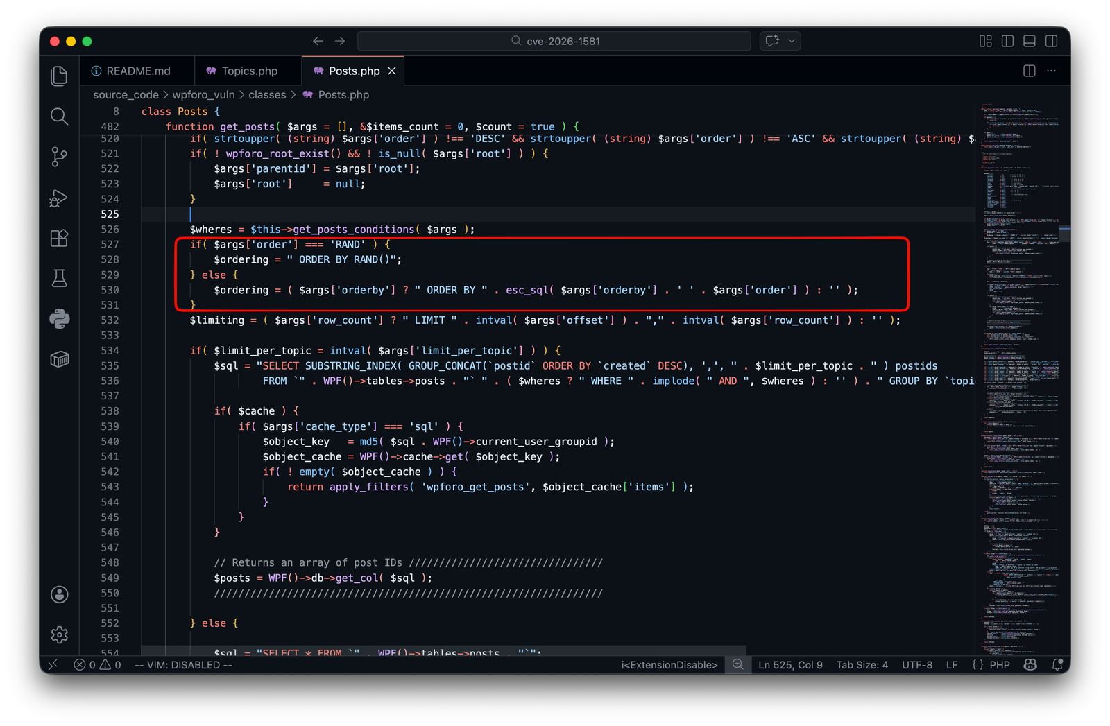Image resolution: width=1110 pixels, height=726 pixels.
Task: Go forward in navigation history
Action: click(340, 41)
